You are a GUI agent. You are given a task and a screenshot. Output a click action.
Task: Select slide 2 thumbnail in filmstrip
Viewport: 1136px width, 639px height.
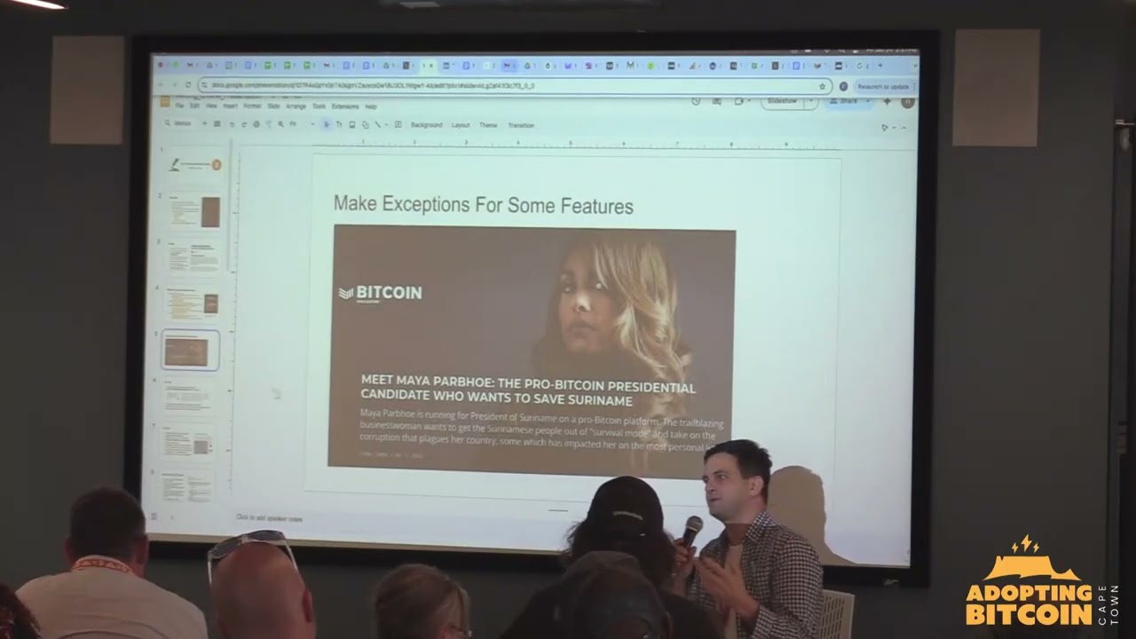coord(194,211)
